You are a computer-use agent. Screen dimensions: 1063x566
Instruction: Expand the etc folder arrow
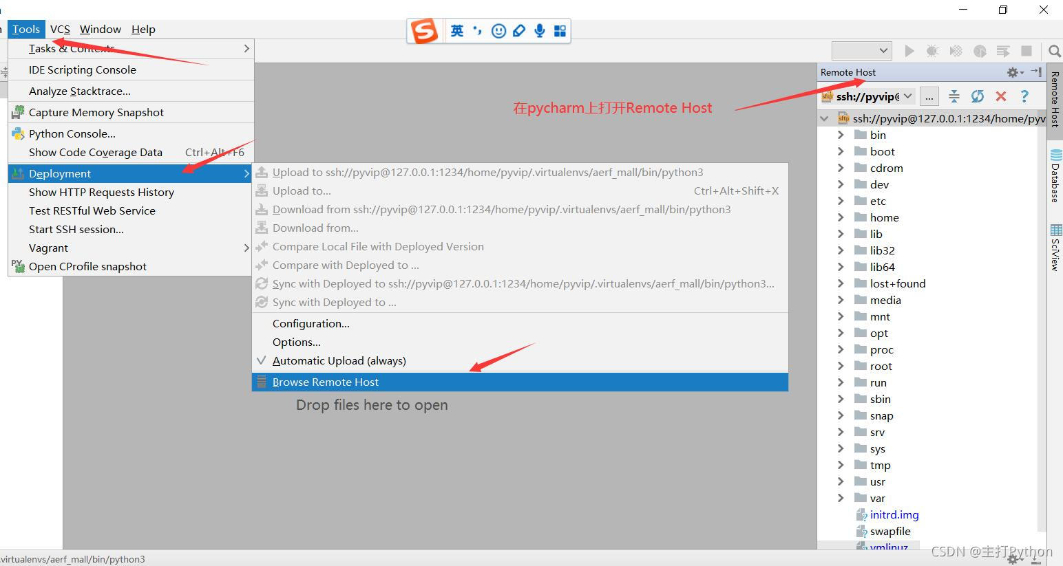pos(841,201)
